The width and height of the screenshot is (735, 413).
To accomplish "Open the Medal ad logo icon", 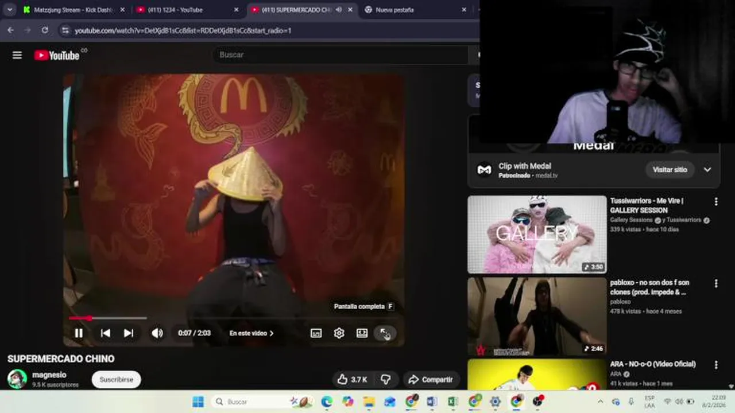I will [x=484, y=170].
